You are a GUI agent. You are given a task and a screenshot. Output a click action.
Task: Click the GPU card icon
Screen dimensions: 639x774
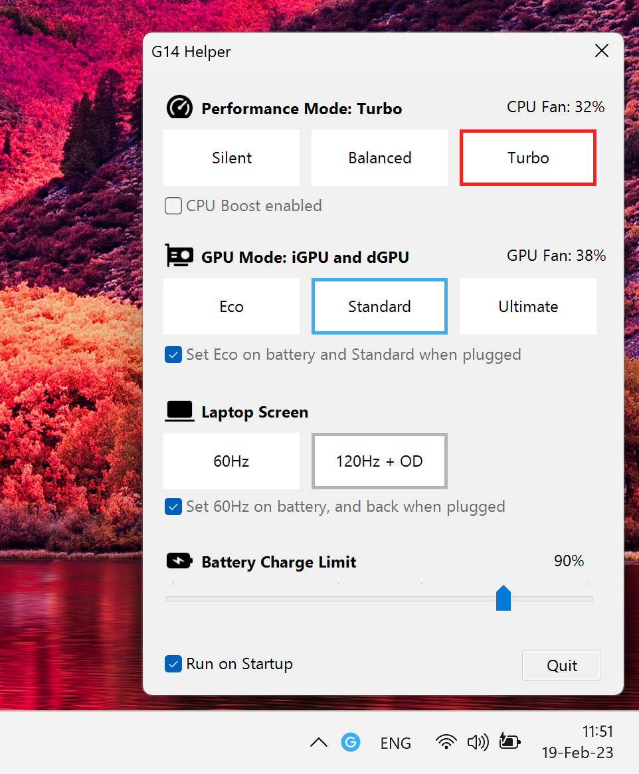(179, 256)
